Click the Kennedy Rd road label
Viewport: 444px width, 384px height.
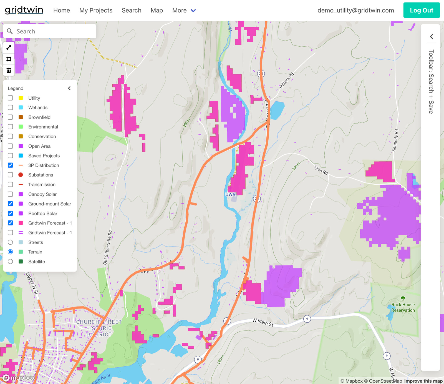coord(395,140)
